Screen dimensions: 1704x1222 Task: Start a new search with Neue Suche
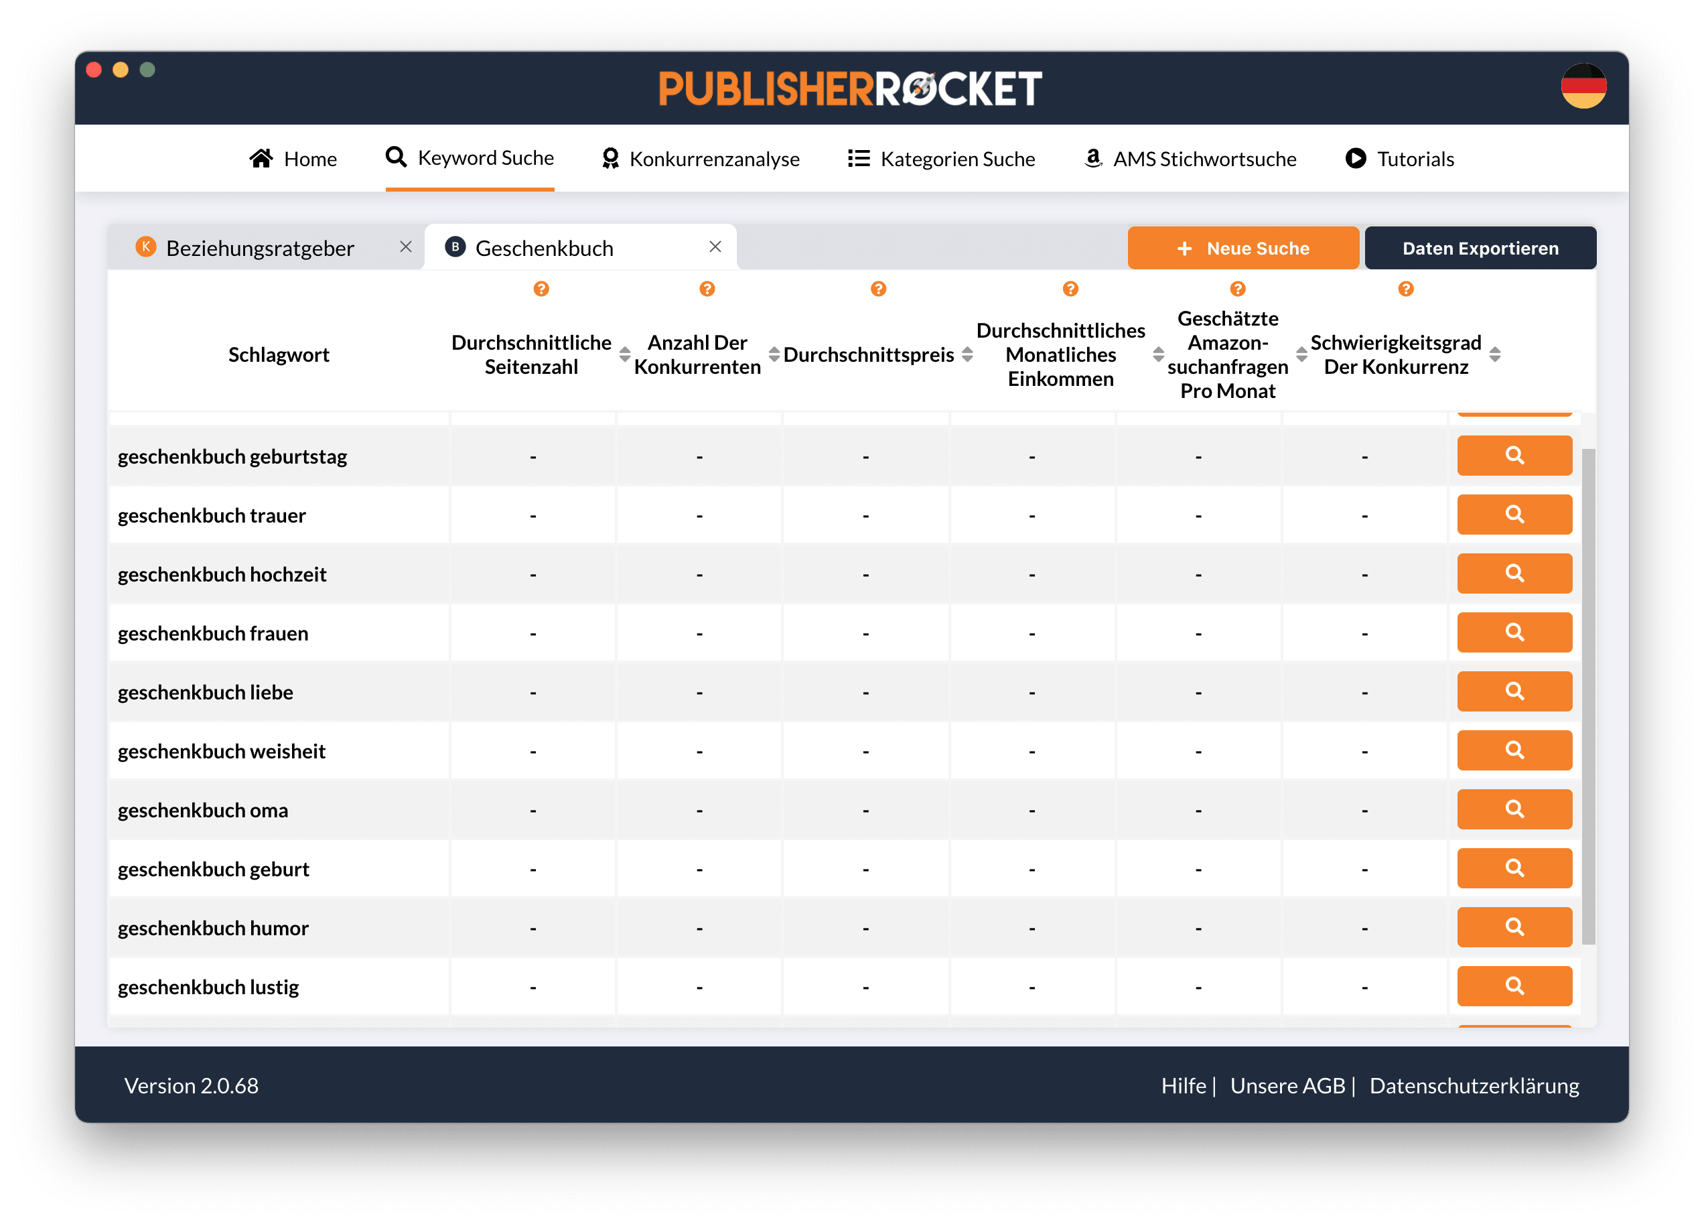(x=1243, y=248)
